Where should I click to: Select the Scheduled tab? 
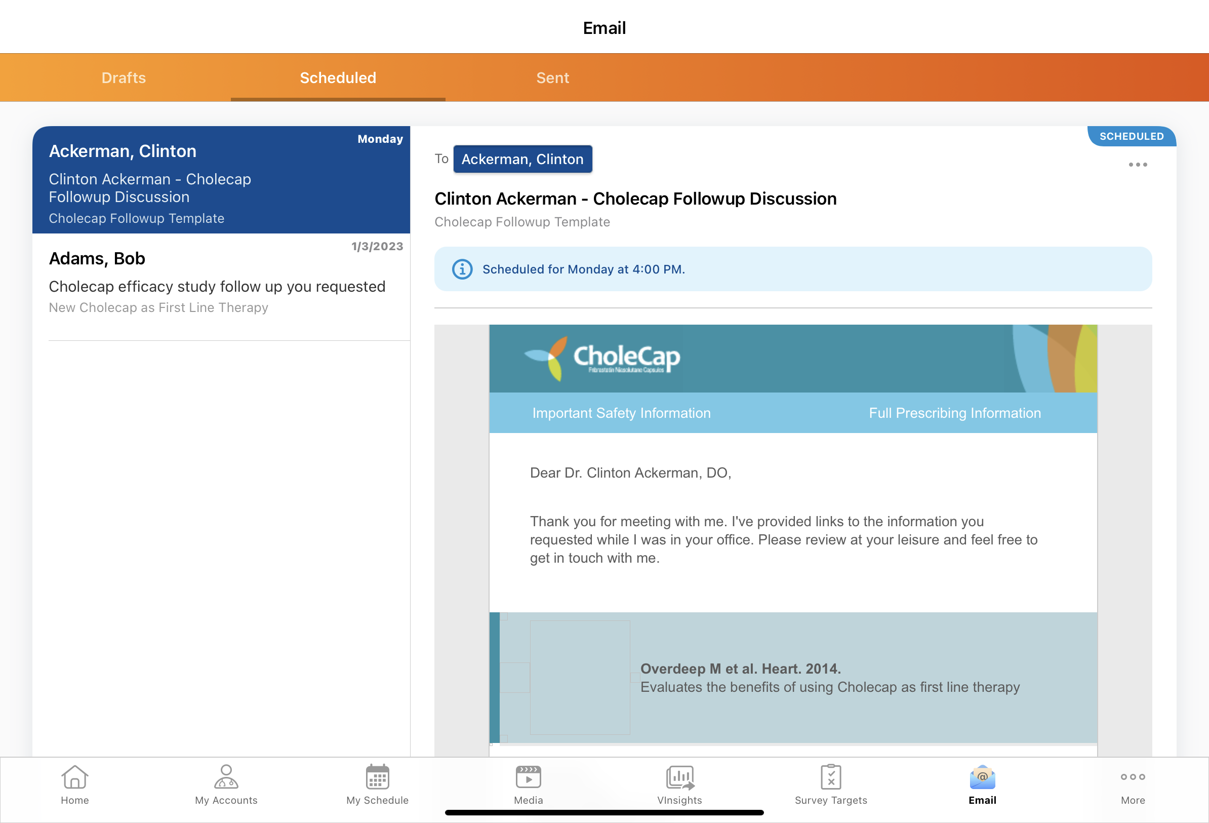point(338,77)
